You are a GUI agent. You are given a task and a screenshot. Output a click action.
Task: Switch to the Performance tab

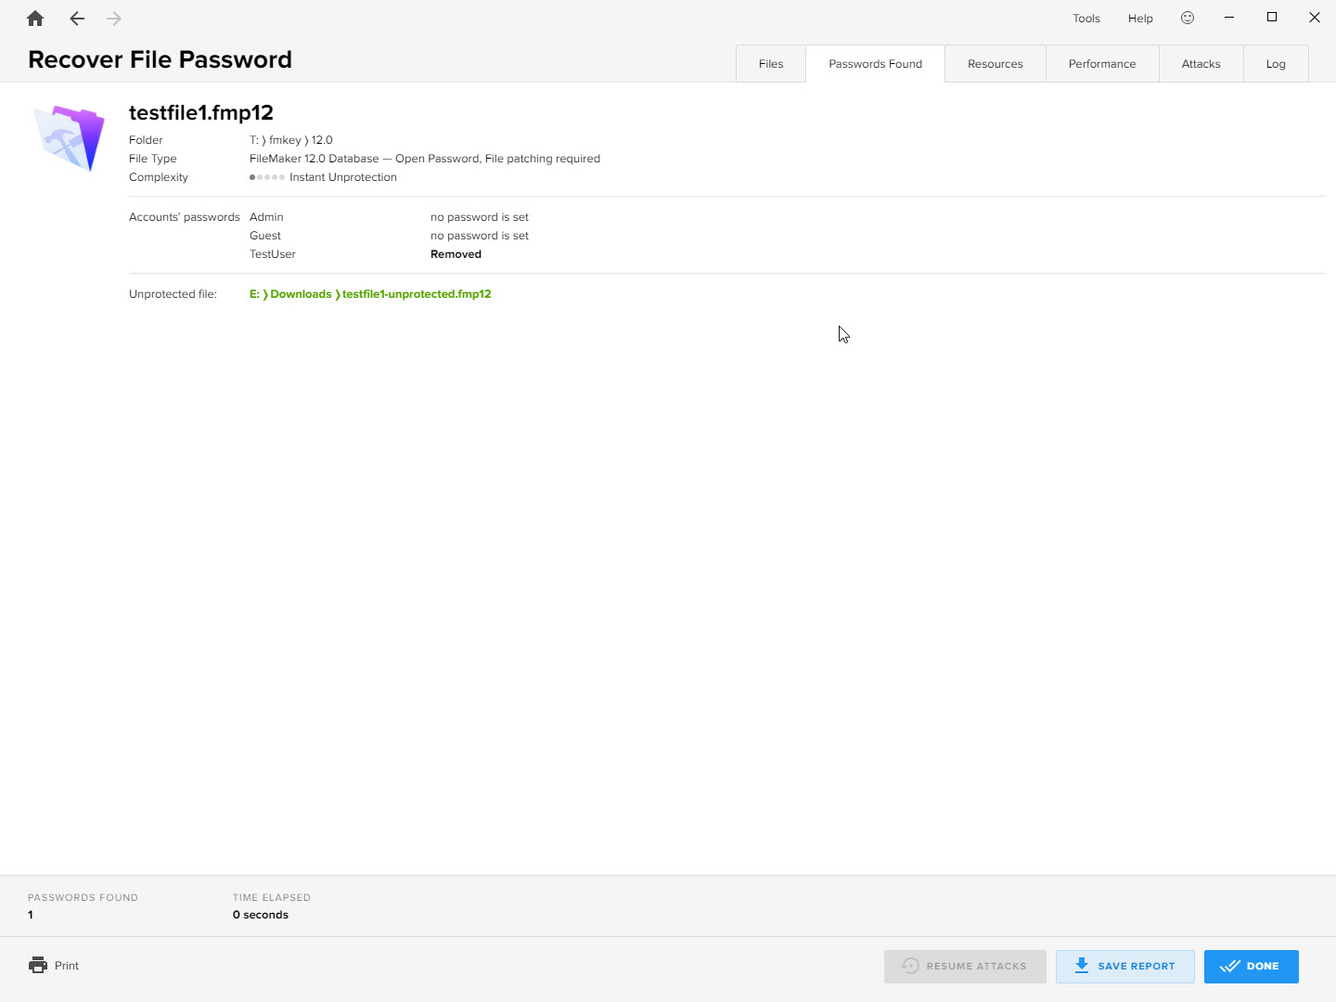(x=1102, y=64)
